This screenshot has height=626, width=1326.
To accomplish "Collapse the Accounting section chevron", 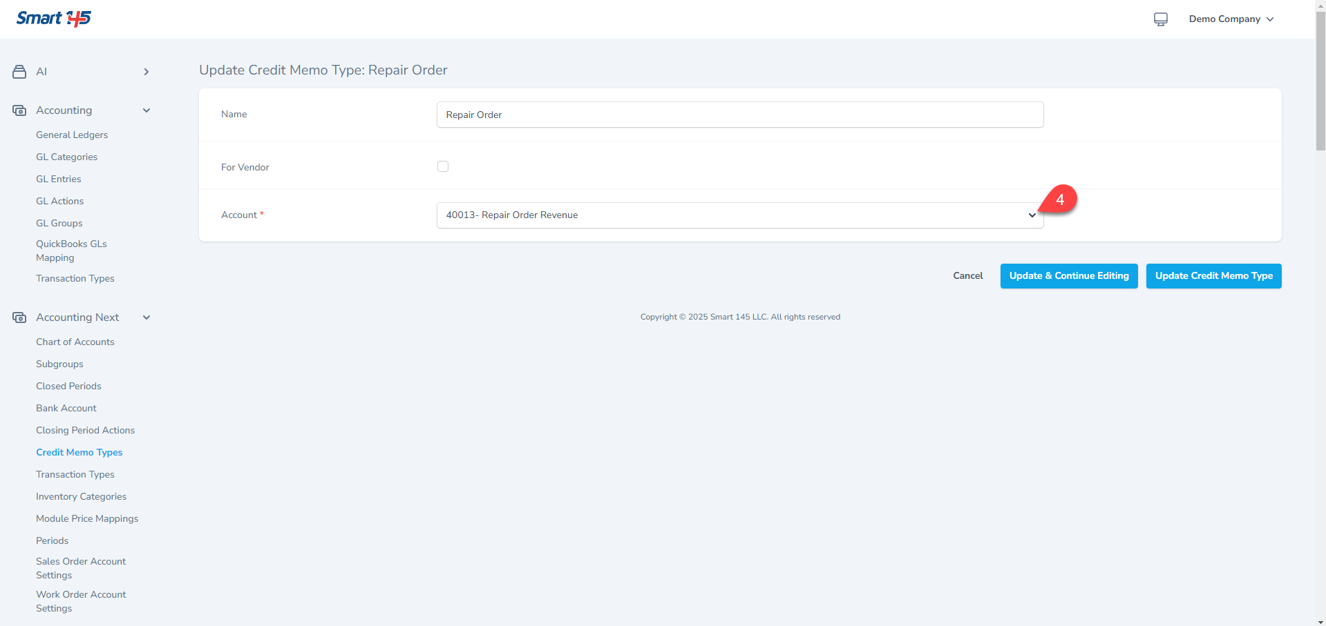I will pos(146,110).
